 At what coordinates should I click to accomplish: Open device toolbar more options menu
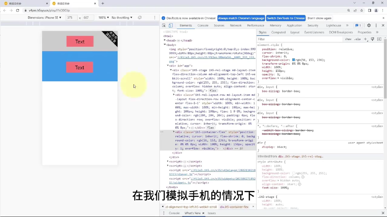pyautogui.click(x=155, y=18)
